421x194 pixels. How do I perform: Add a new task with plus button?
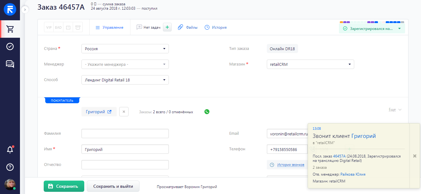tap(167, 27)
